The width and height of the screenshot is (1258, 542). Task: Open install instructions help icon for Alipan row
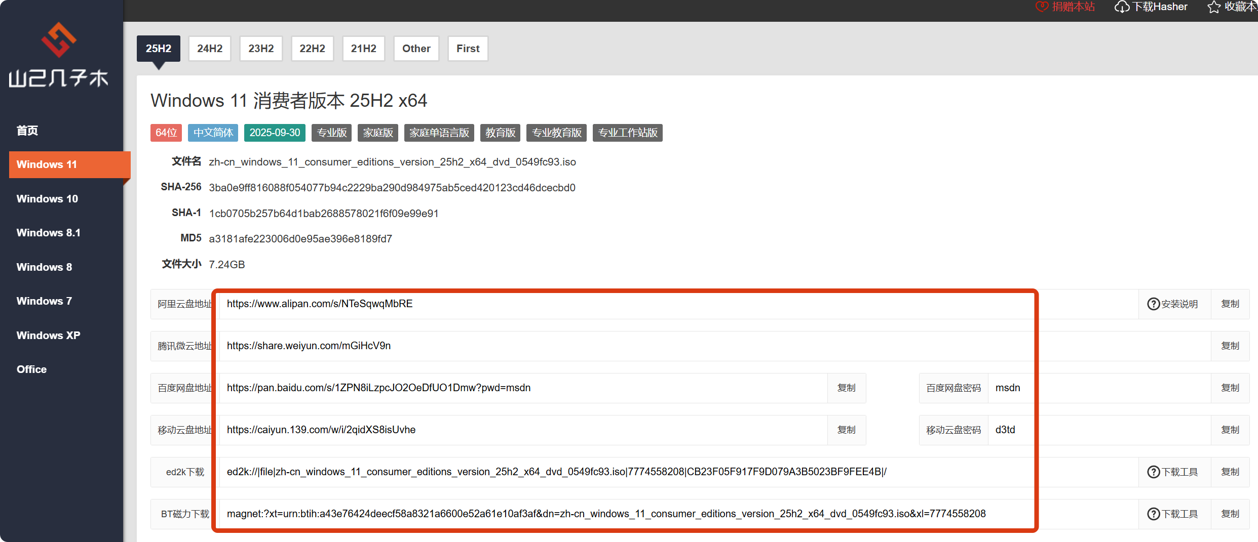pos(1154,304)
